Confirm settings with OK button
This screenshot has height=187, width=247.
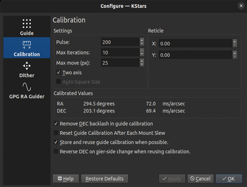pos(228,179)
